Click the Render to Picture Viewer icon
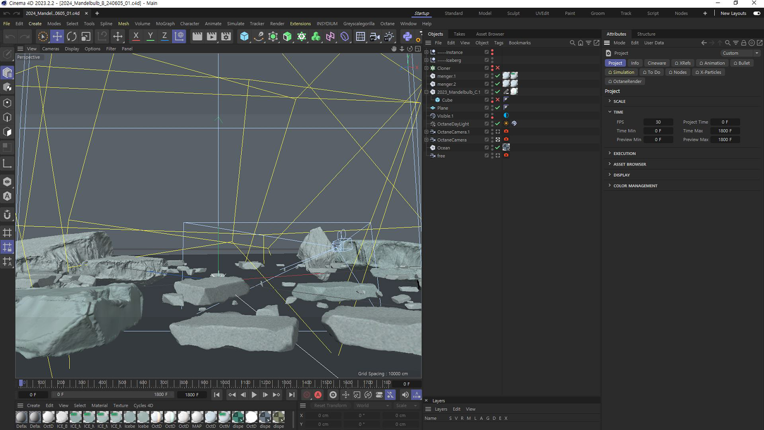This screenshot has height=430, width=764. coord(212,36)
